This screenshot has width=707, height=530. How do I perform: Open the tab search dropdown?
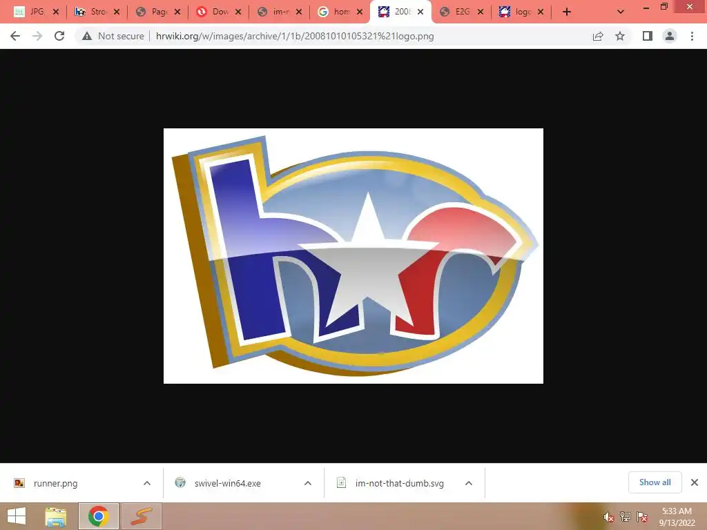coord(621,12)
